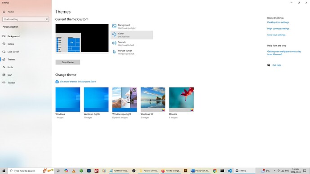Apply the Windows (light) theme
This screenshot has width=310, height=174.
[x=96, y=100]
